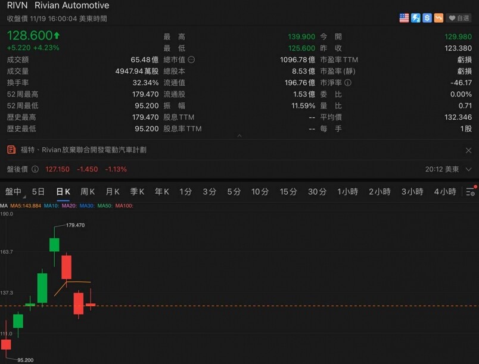Select the 1小時 chart interval

pos(348,192)
